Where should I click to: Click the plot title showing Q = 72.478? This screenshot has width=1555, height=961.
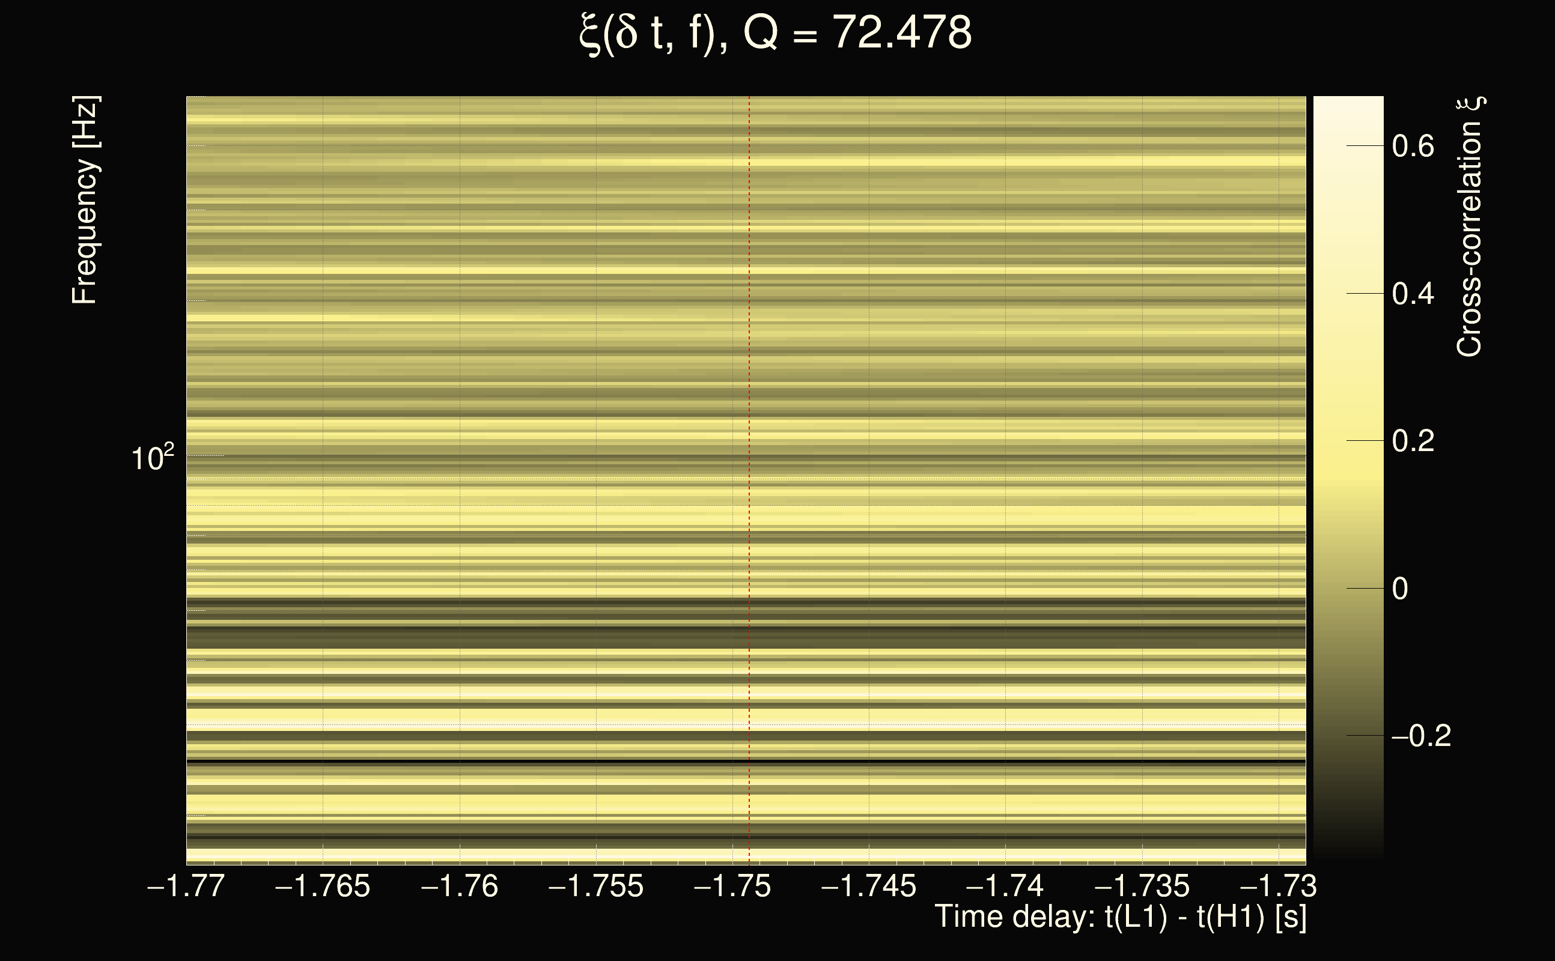776,33
